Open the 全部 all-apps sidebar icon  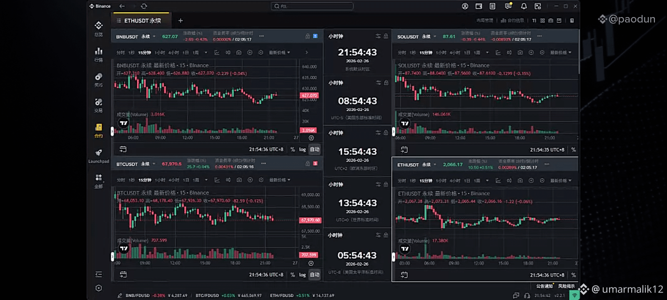coord(98,177)
